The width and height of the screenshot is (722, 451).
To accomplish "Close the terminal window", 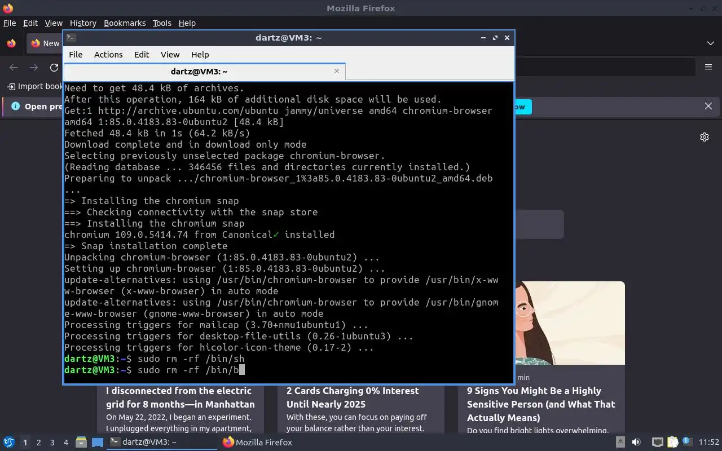I will pyautogui.click(x=507, y=38).
